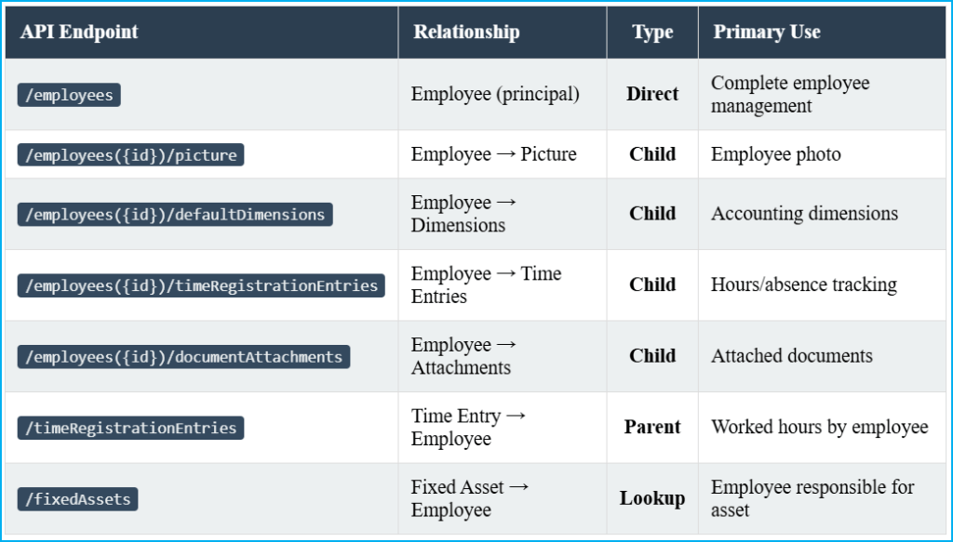The image size is (953, 542).
Task: Click the Worked hours by employee text
Action: [x=819, y=428]
